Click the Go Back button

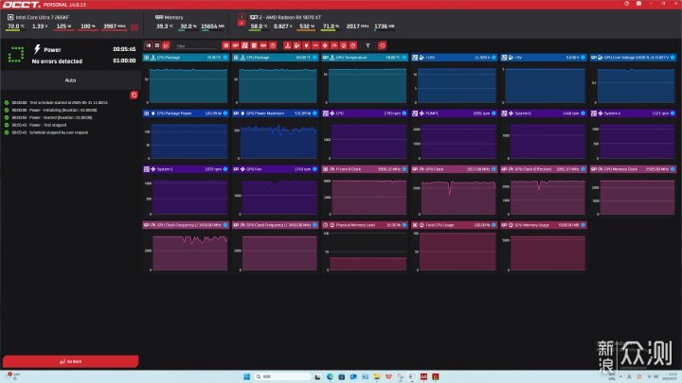click(70, 361)
